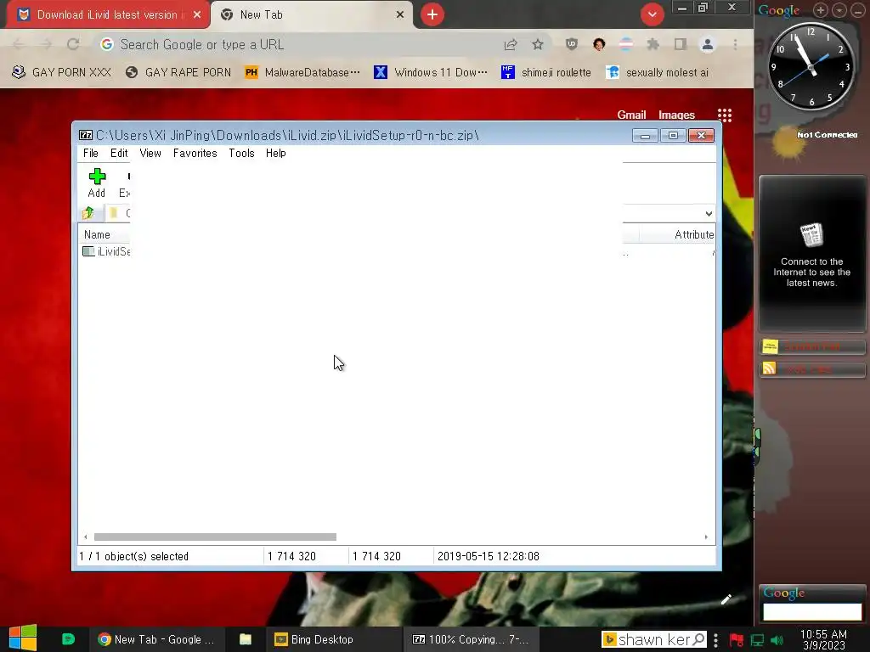Click the left scroll arrow in 7-Zip
The width and height of the screenshot is (870, 652).
[x=86, y=537]
